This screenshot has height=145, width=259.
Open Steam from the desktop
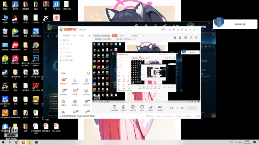(5, 73)
